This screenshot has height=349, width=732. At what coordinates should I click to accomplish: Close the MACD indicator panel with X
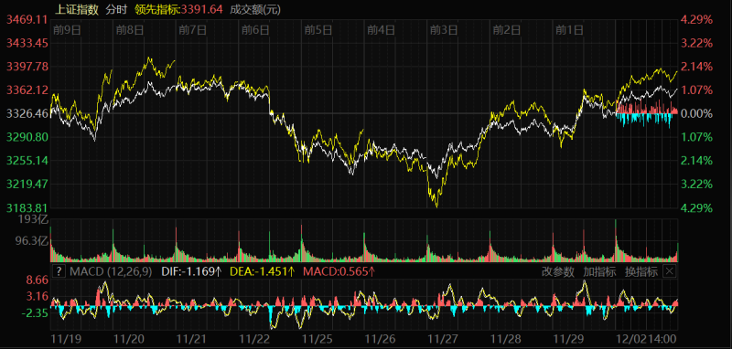670,271
